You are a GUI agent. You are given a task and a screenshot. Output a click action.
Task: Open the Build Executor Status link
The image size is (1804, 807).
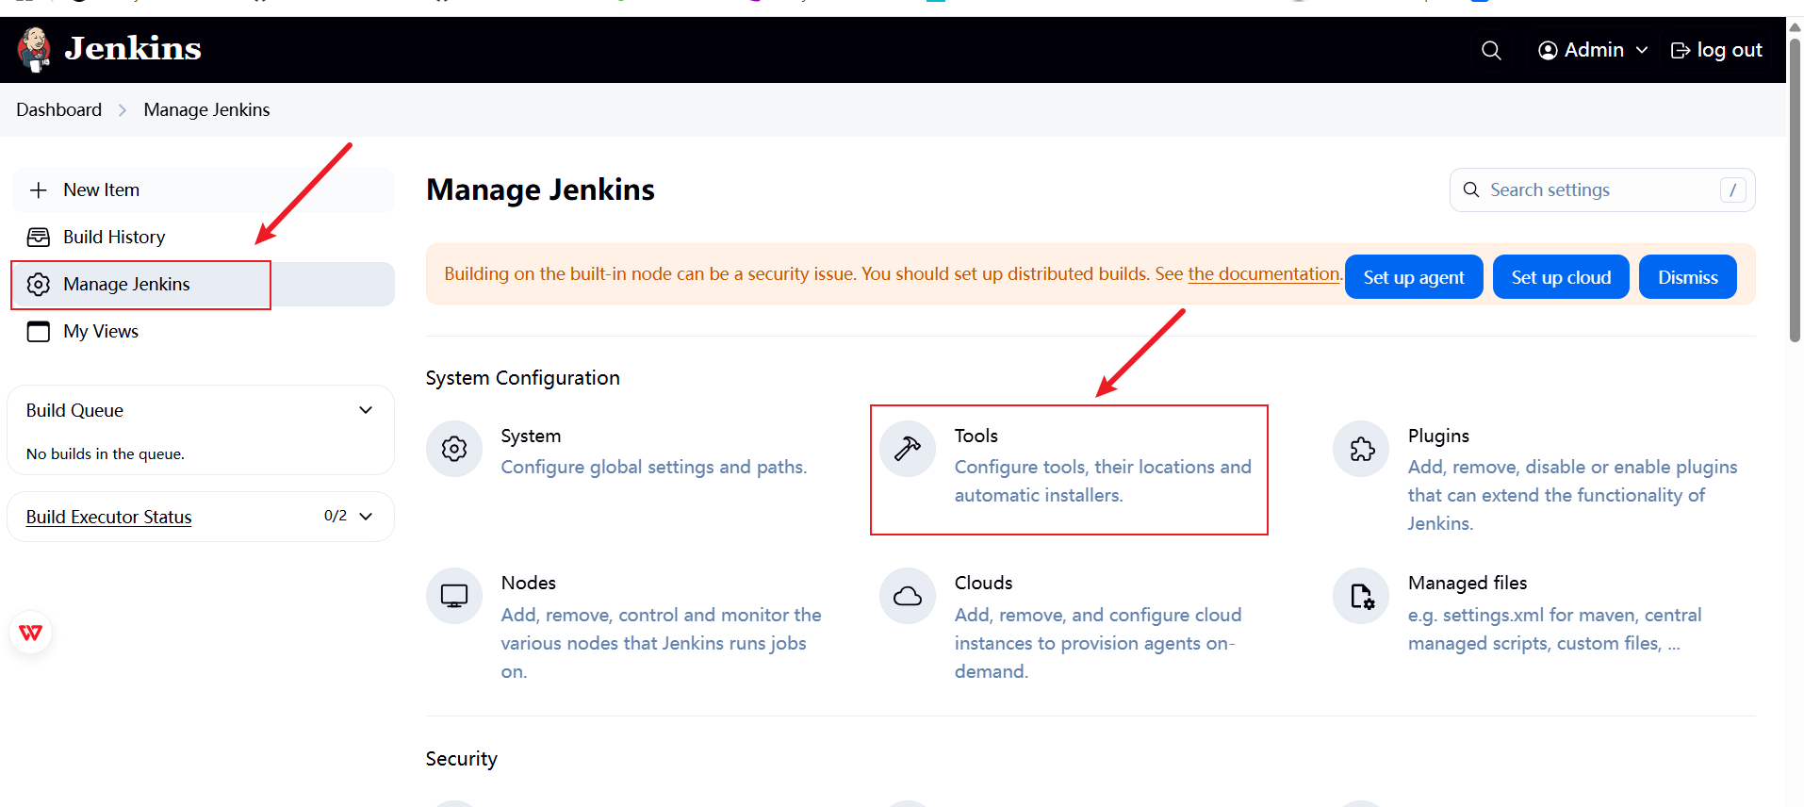pyautogui.click(x=108, y=517)
